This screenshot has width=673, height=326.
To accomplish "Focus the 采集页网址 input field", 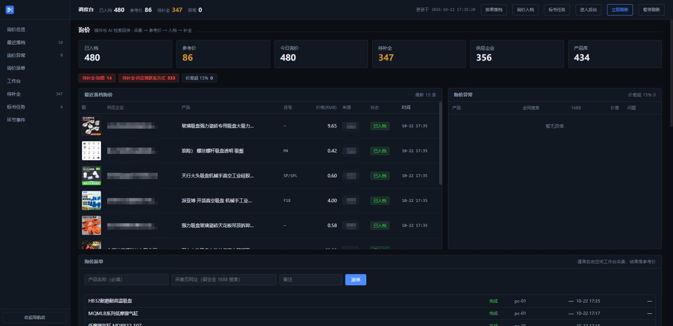I will pyautogui.click(x=224, y=280).
